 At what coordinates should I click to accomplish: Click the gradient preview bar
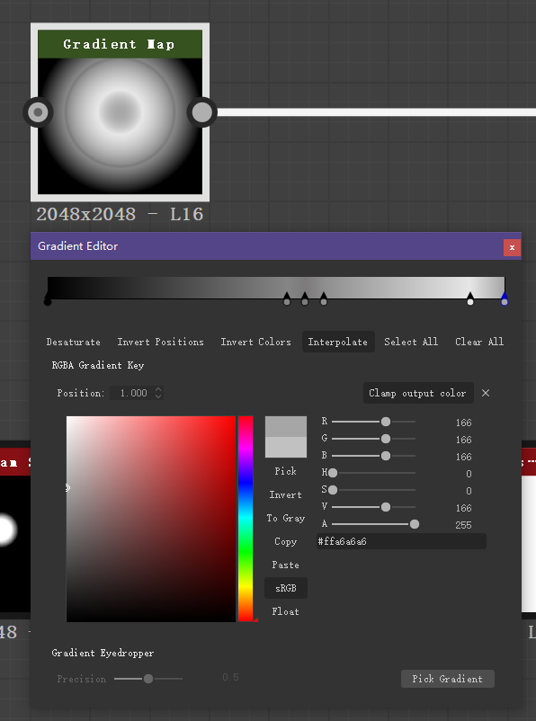276,288
